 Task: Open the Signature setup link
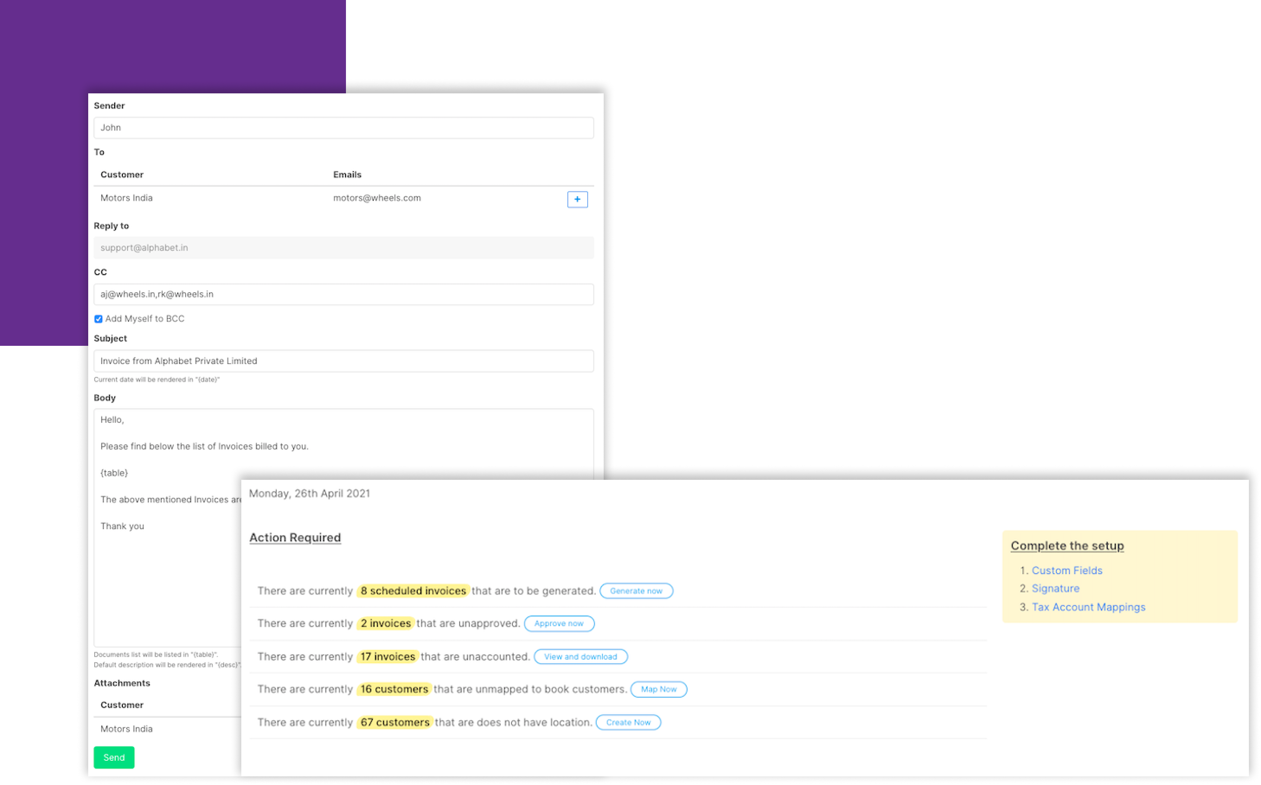(1055, 588)
